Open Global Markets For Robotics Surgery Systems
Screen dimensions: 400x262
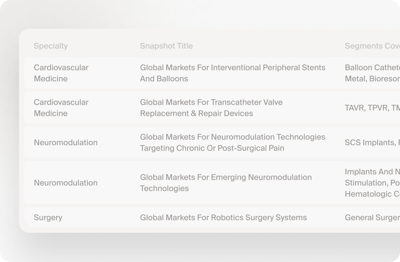coord(223,217)
